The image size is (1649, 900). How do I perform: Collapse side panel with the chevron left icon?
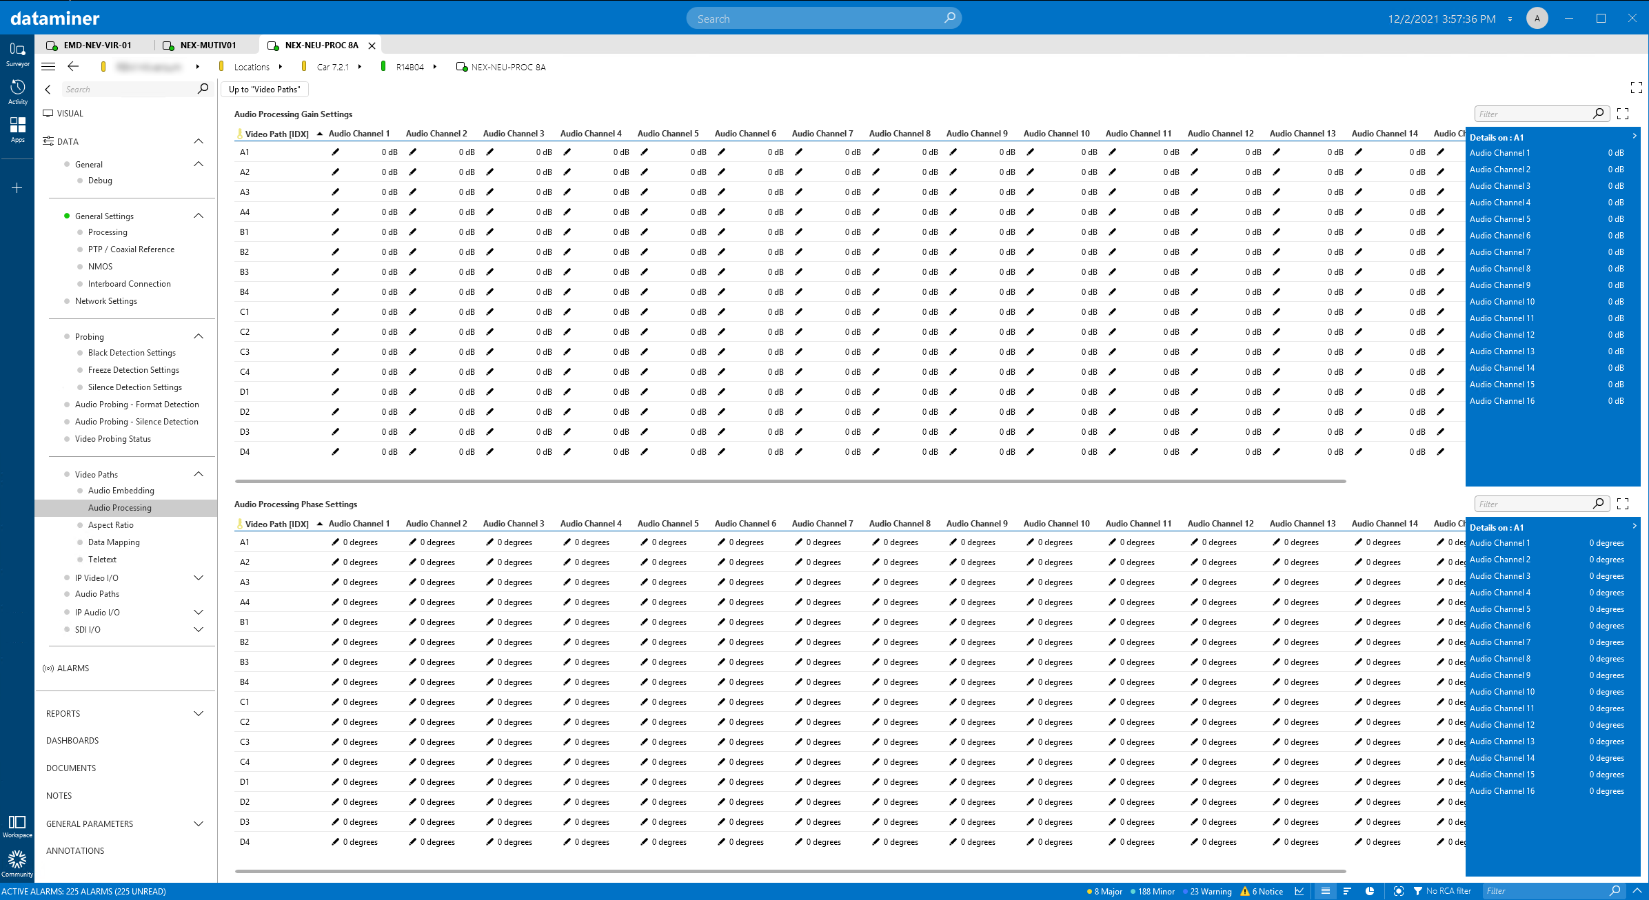(x=48, y=89)
